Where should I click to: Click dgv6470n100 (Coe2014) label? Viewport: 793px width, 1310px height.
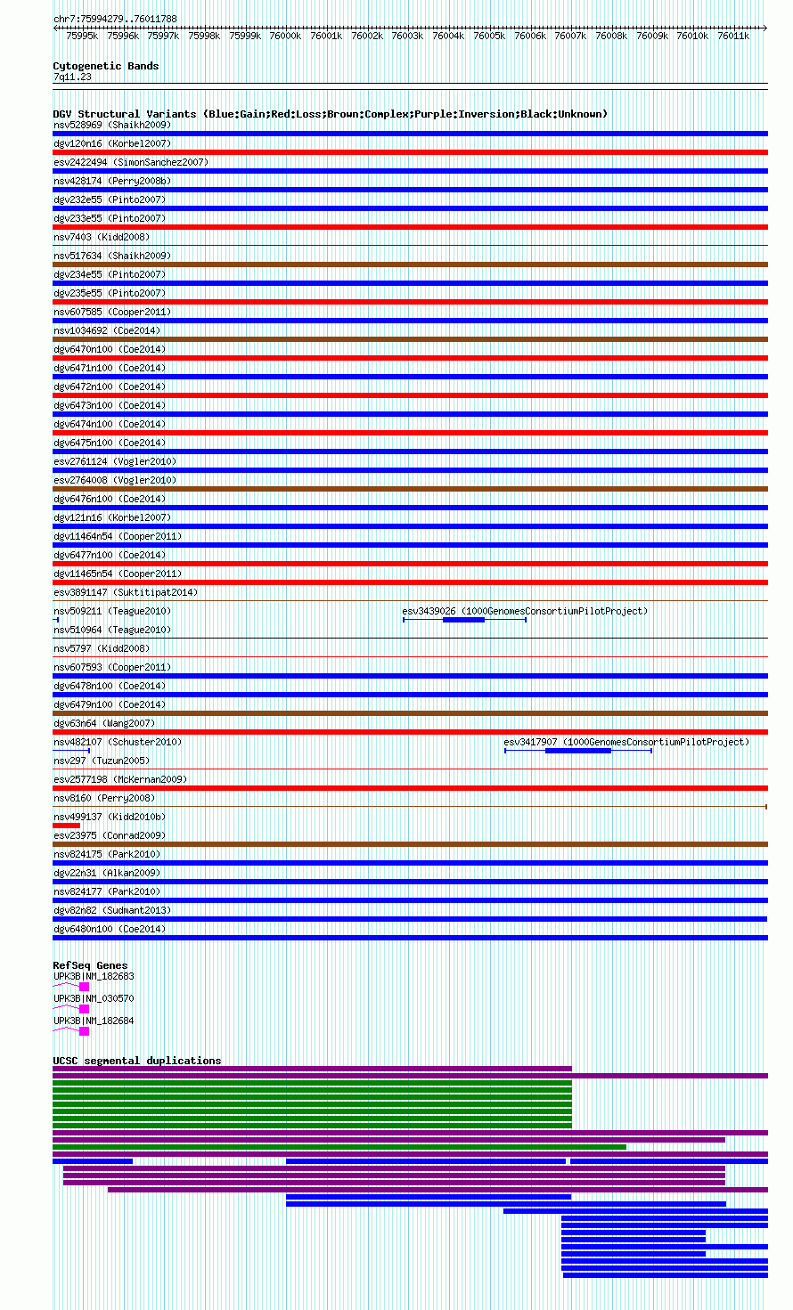(x=110, y=349)
